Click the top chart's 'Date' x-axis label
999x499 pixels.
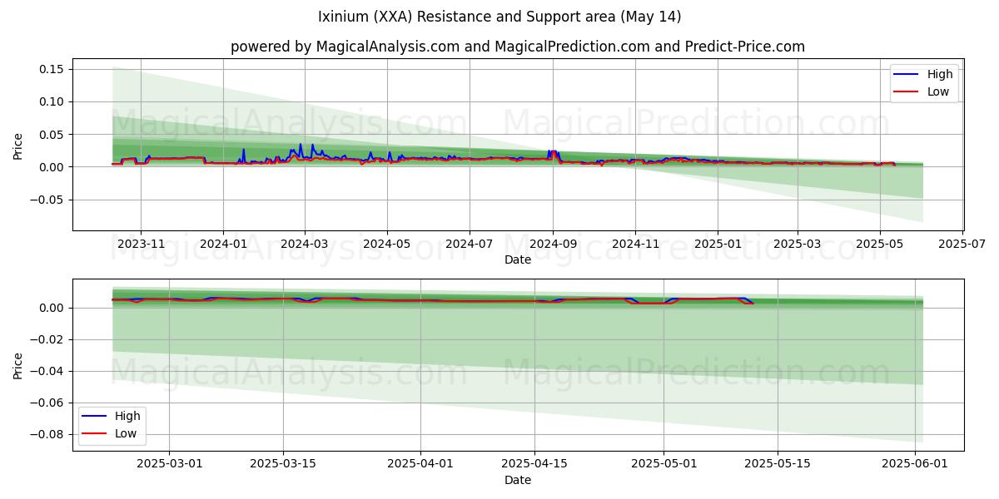tap(518, 259)
